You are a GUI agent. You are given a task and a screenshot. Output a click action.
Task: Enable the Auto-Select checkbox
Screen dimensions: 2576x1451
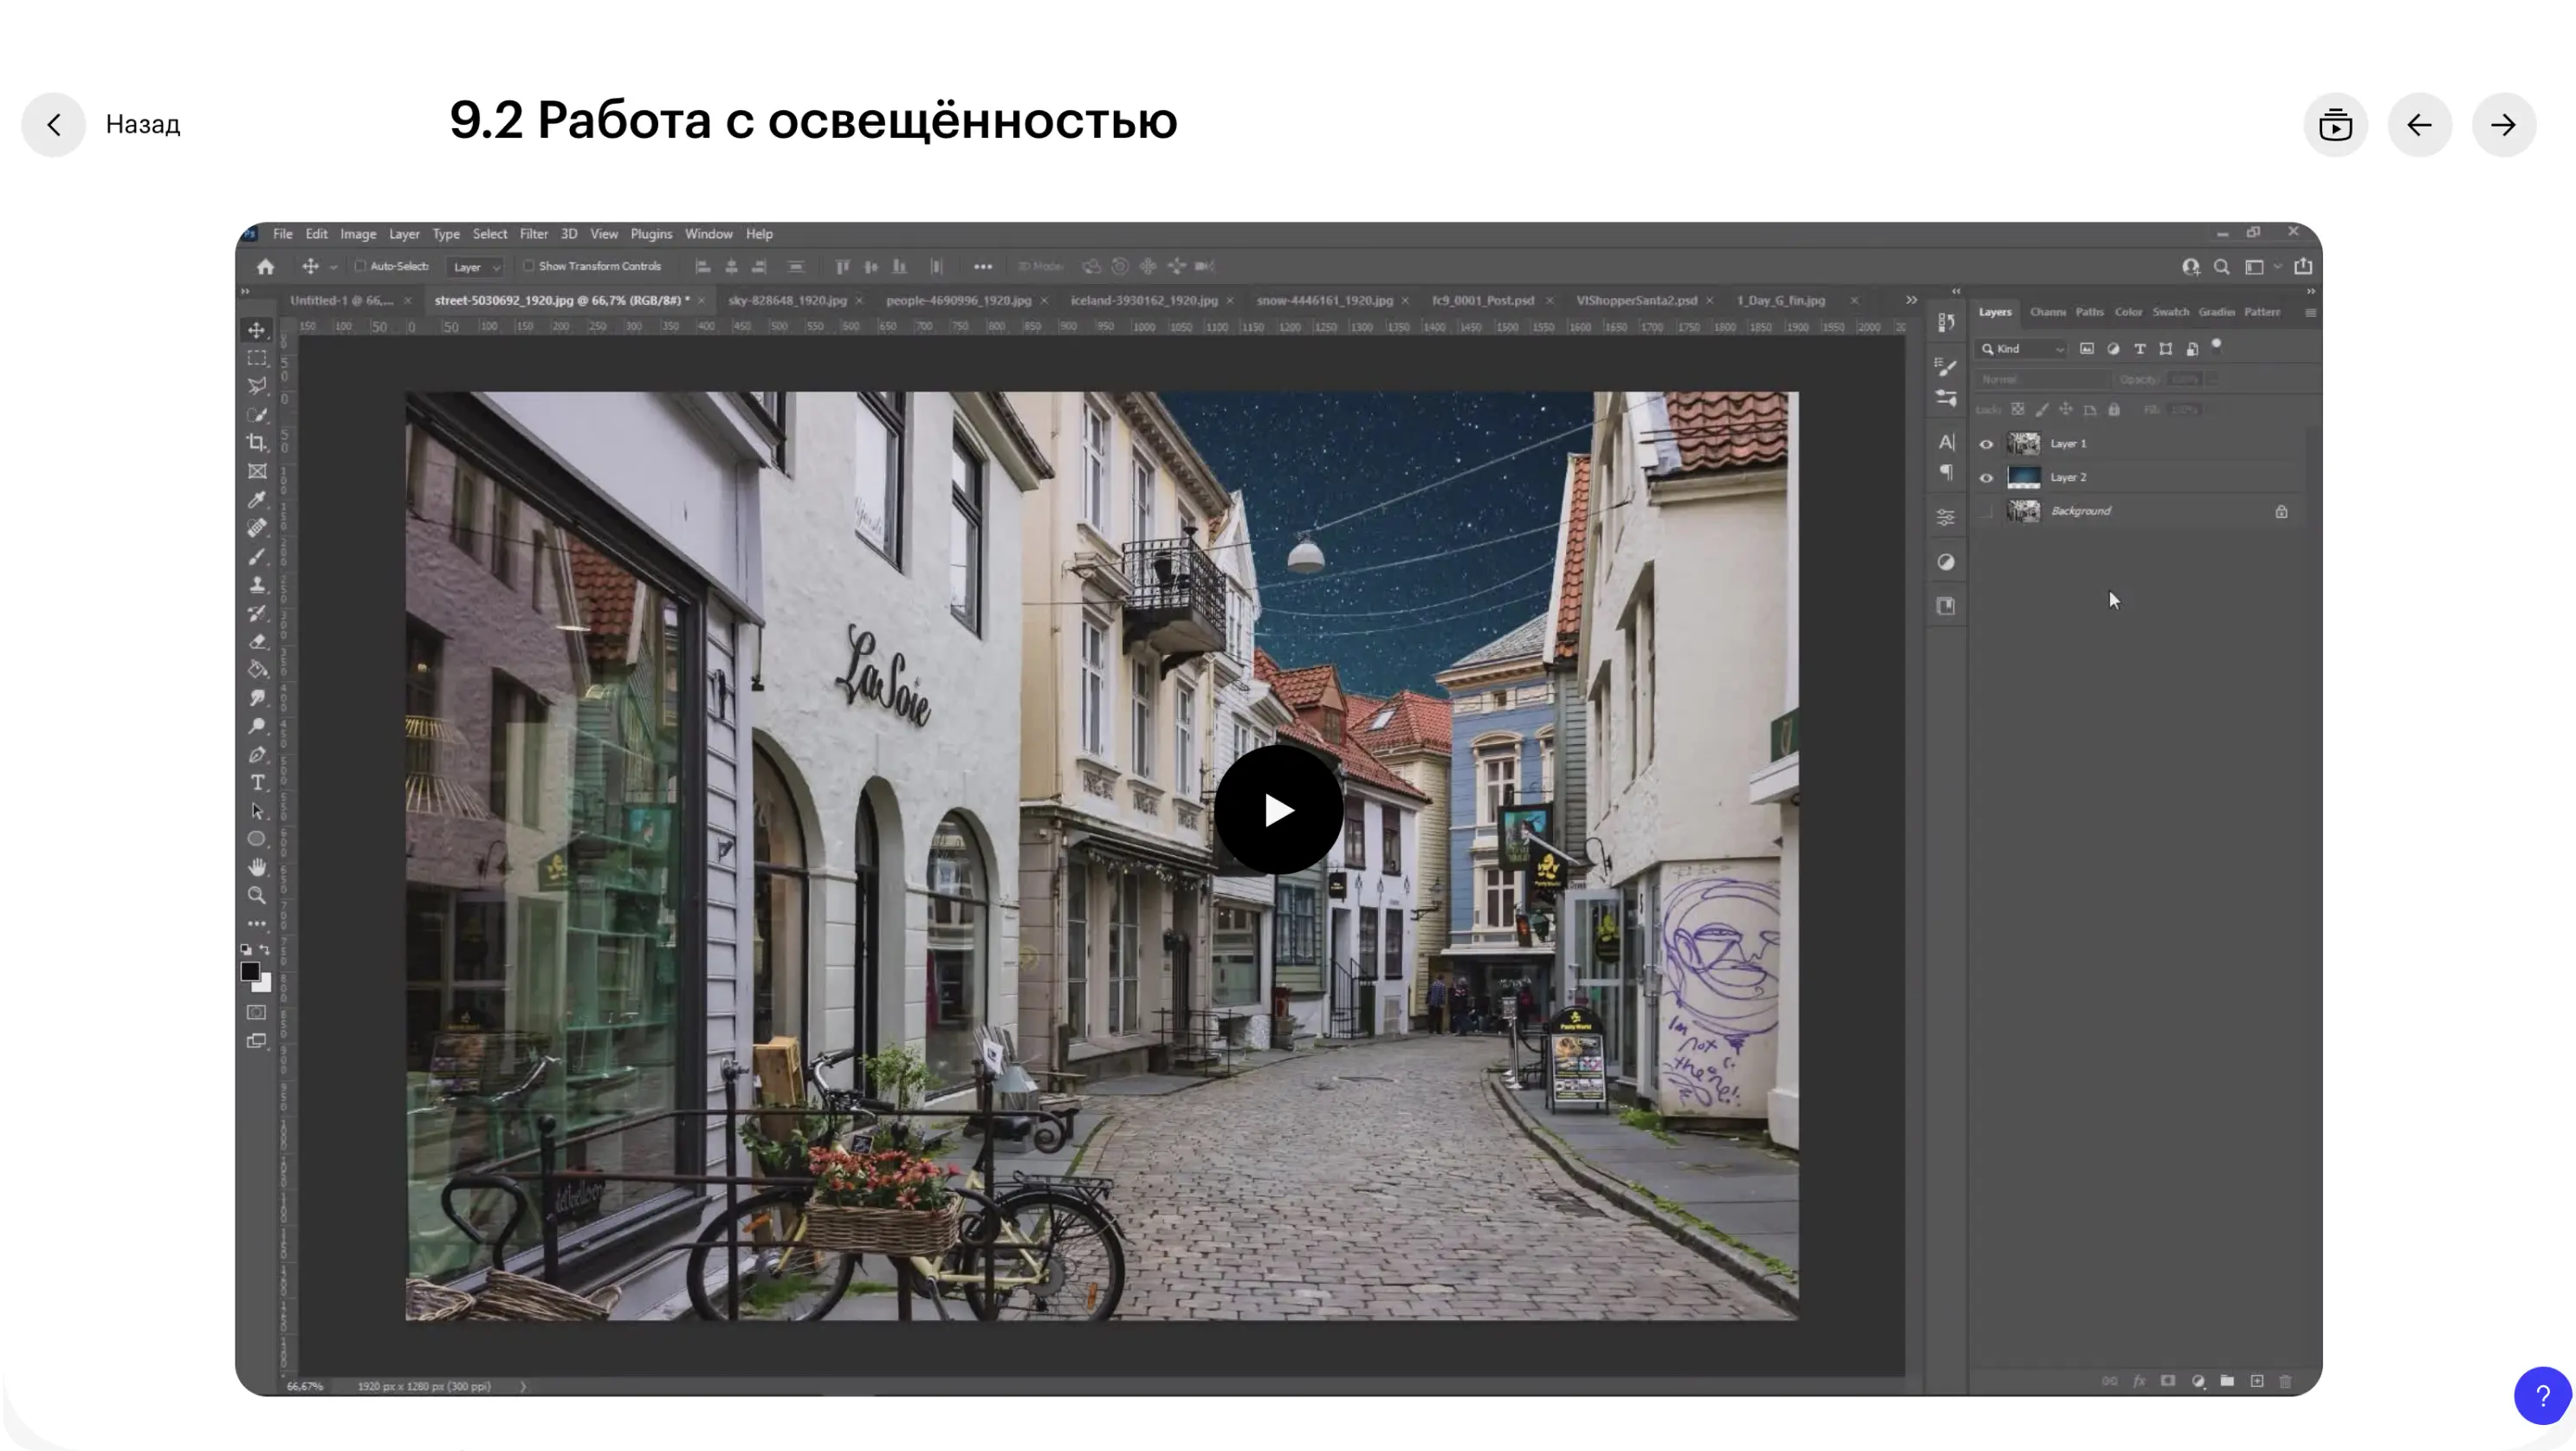click(360, 266)
